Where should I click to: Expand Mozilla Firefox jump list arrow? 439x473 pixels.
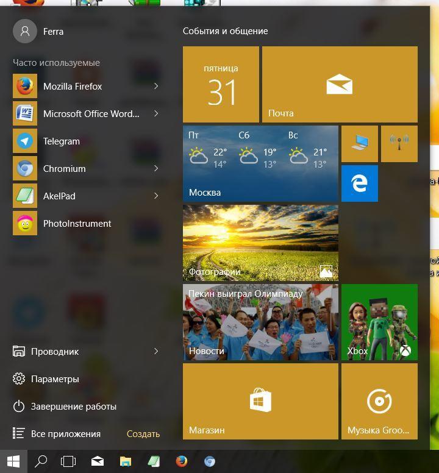coord(156,86)
